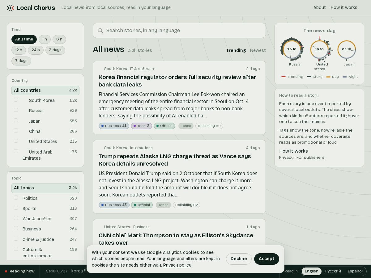Open the CNN chief Mark Thompson story headline

coord(176,239)
